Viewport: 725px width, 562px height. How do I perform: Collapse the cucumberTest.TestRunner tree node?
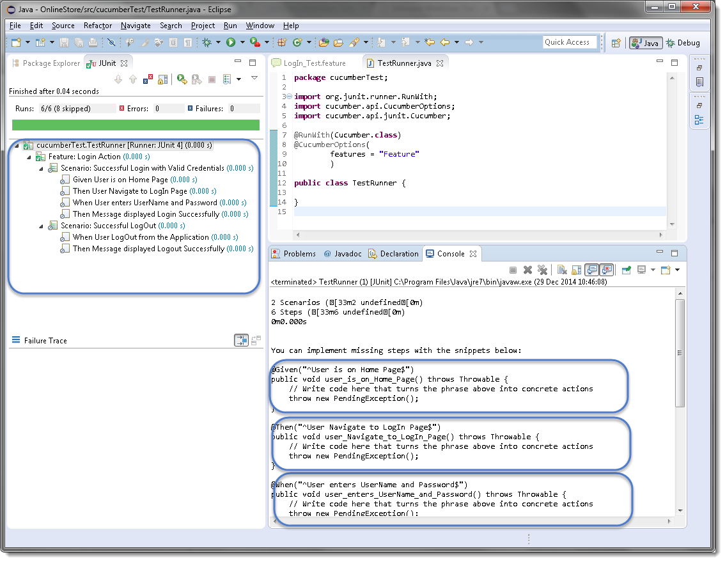point(17,145)
